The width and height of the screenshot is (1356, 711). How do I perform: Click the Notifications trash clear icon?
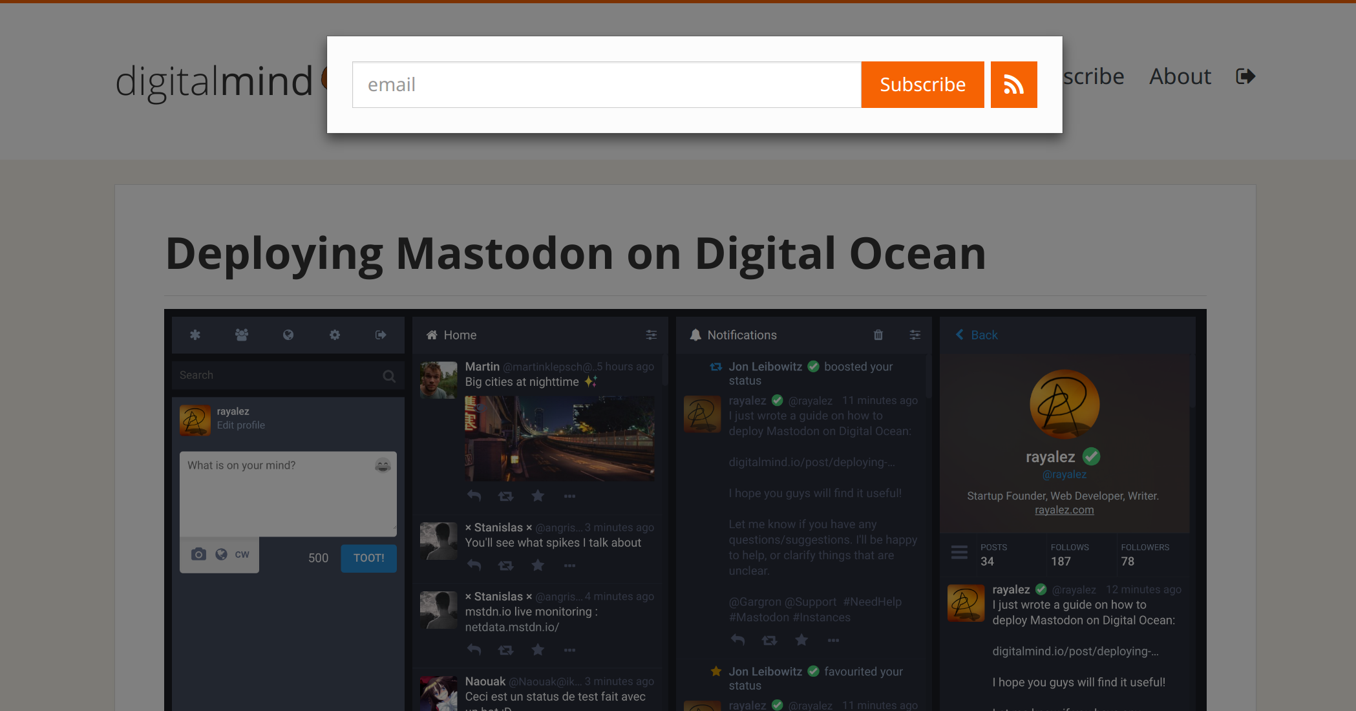click(x=878, y=335)
